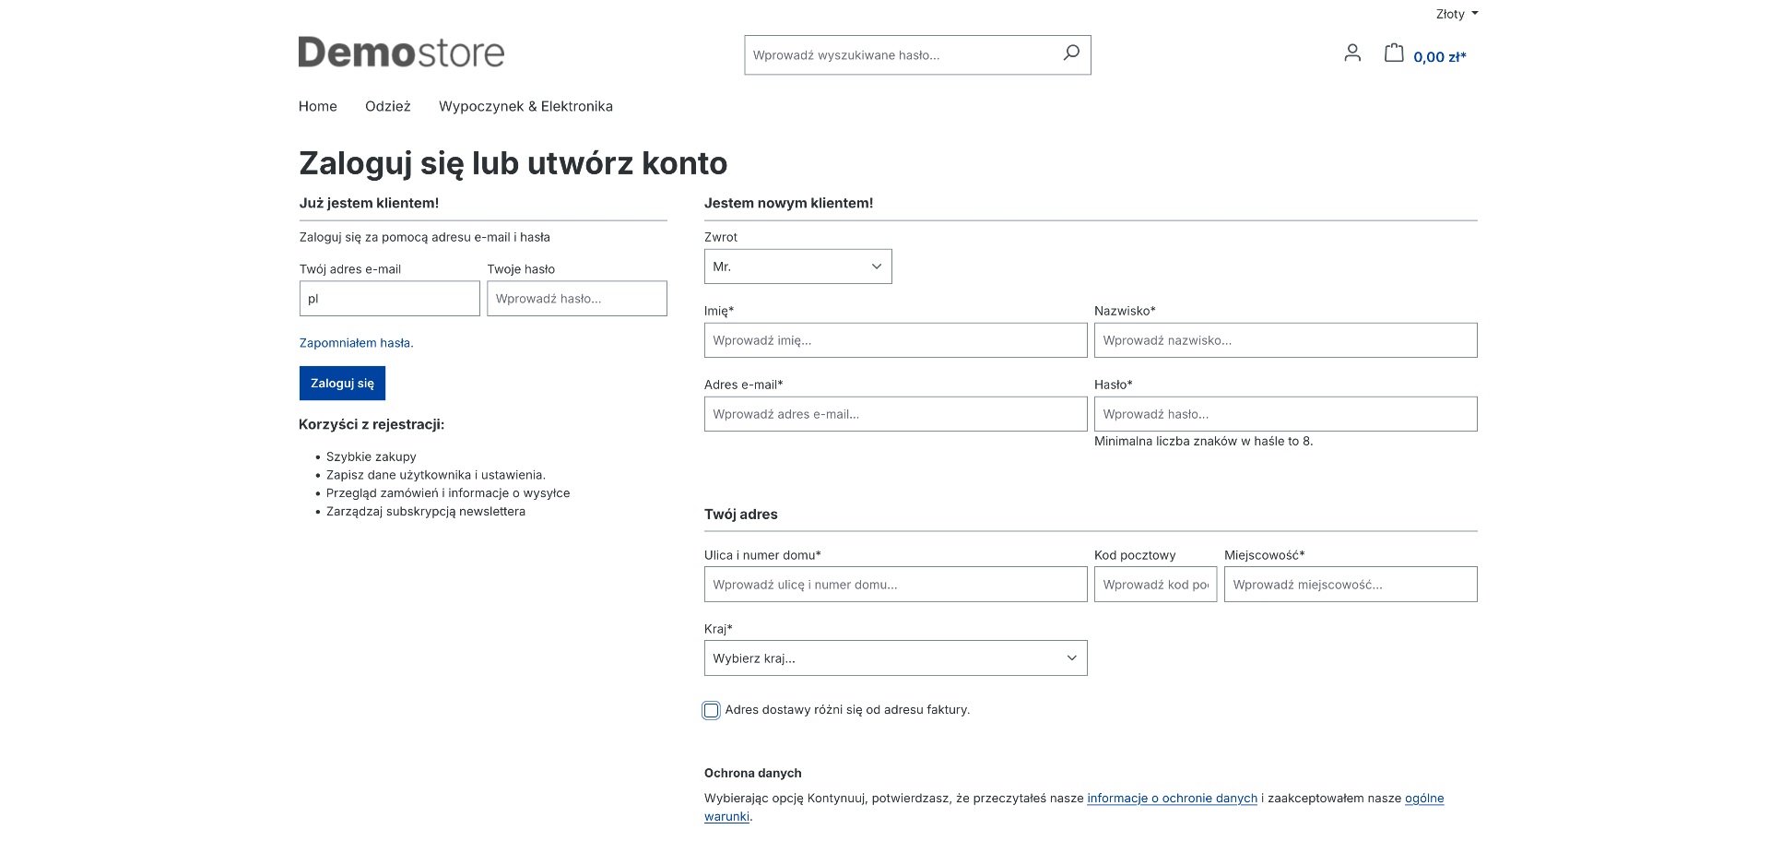Open the 'Złoty' currency dropdown

pos(1455,14)
